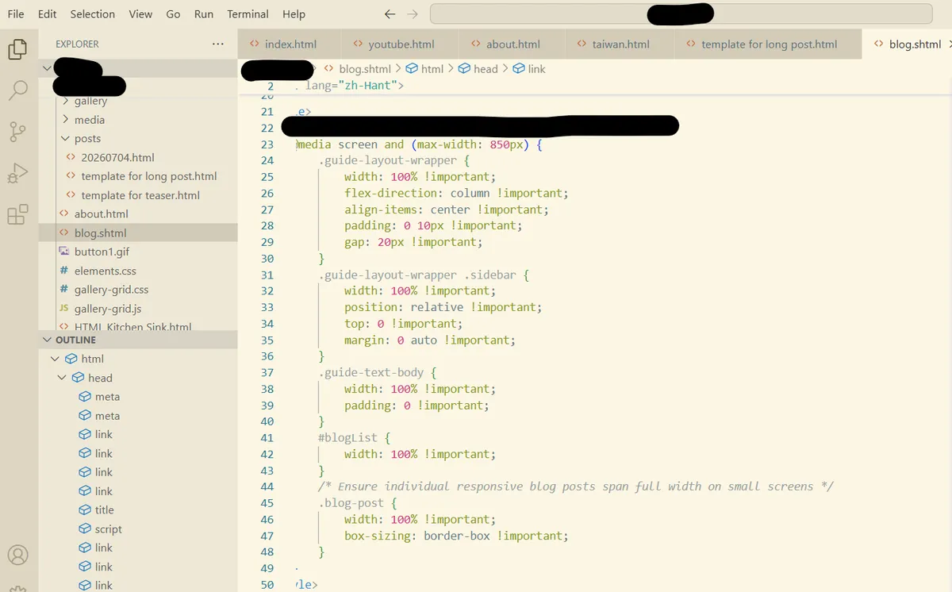Collapse the OUTLINE section
Viewport: 952px width, 592px height.
click(x=46, y=340)
